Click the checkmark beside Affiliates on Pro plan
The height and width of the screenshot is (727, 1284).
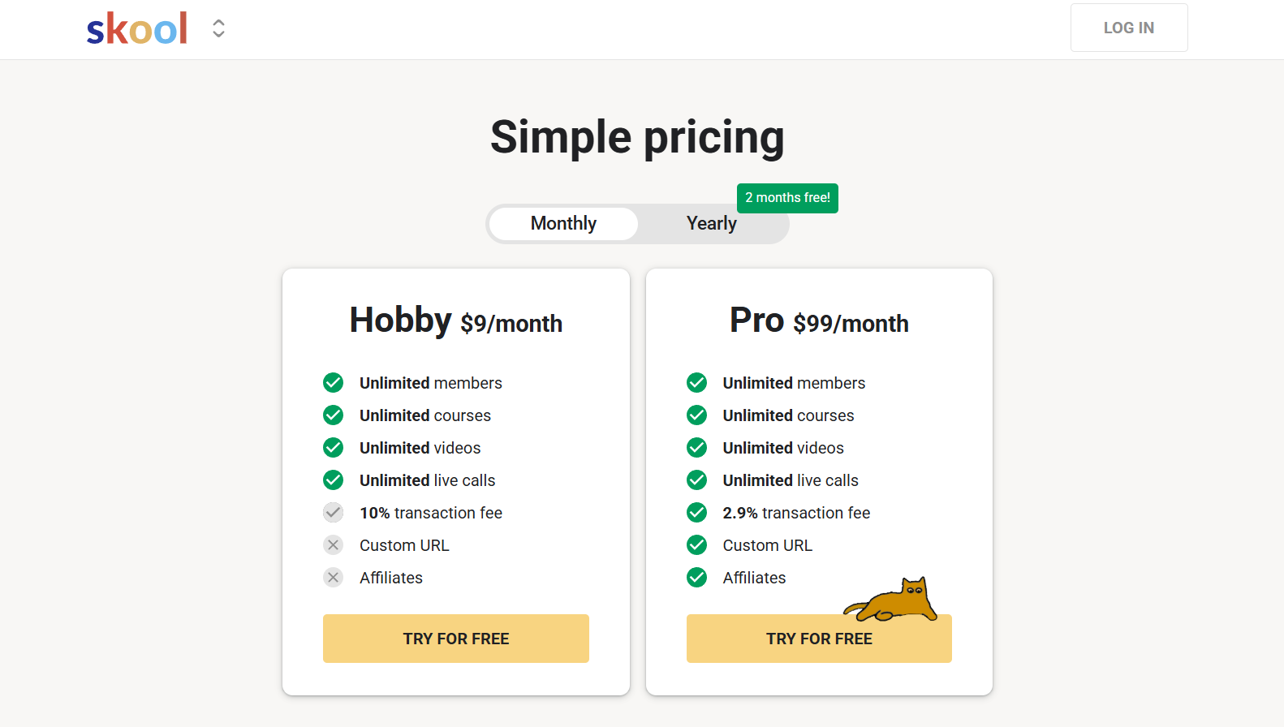coord(696,577)
